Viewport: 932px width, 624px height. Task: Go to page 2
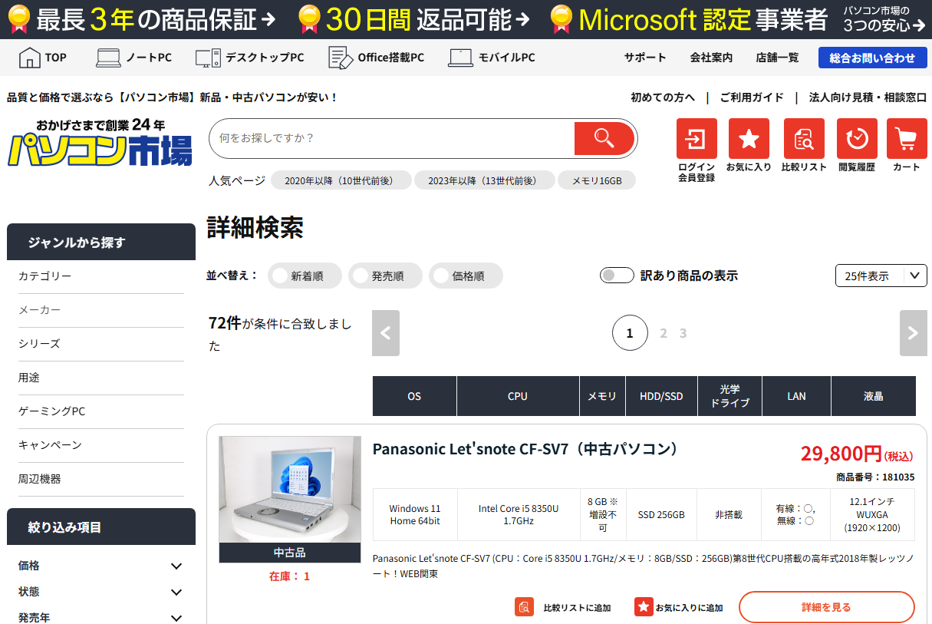pyautogui.click(x=664, y=333)
